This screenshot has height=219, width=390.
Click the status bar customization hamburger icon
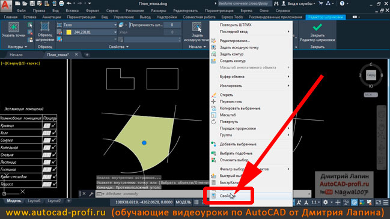(x=386, y=202)
